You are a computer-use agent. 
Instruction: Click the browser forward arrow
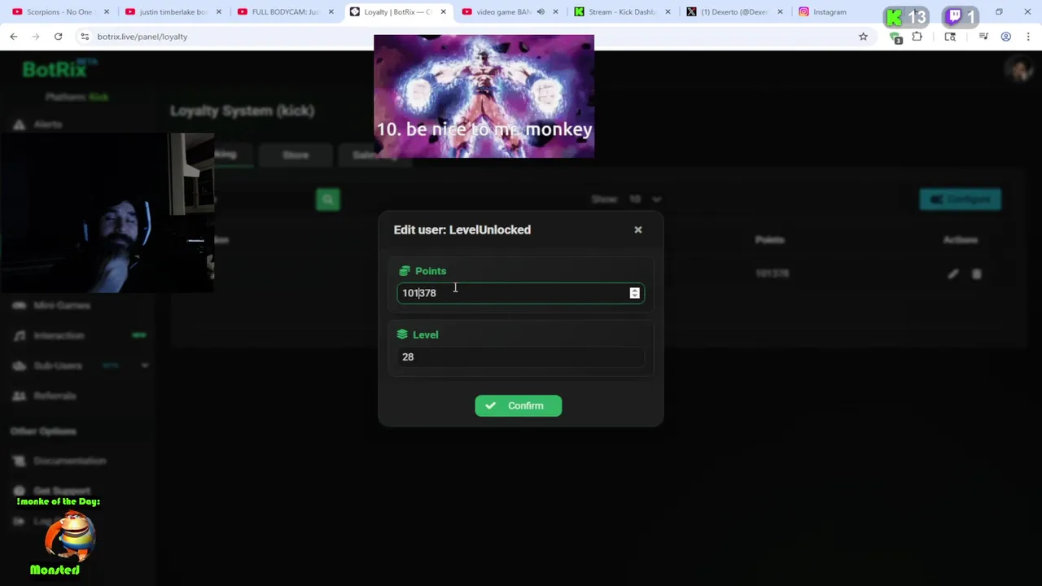coord(36,37)
